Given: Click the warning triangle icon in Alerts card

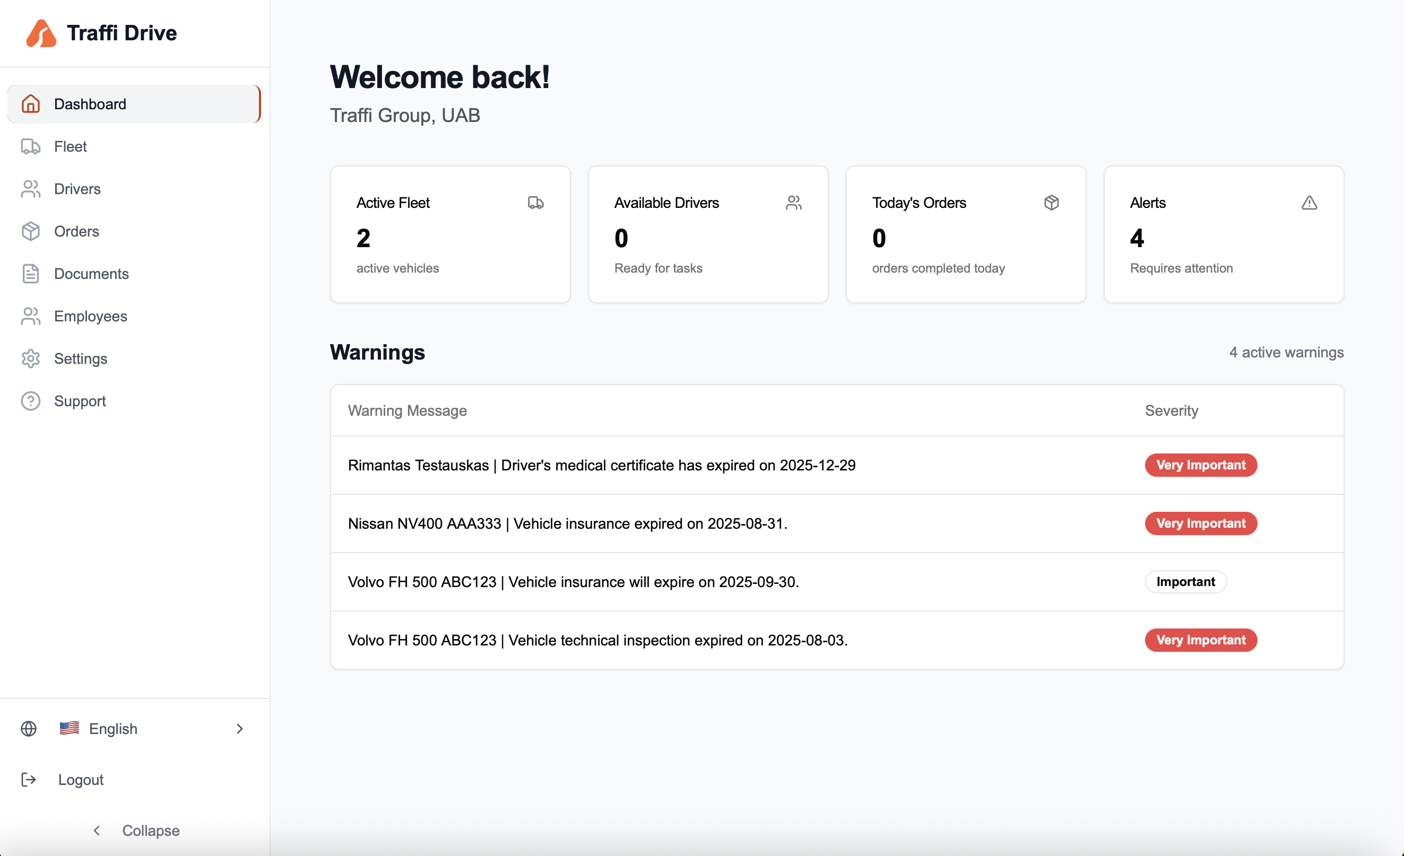Looking at the screenshot, I should click(x=1309, y=203).
